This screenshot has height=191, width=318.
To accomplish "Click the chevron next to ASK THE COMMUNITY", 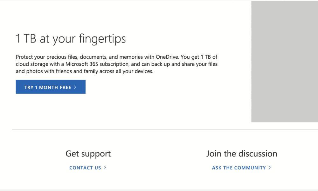I will (x=270, y=168).
